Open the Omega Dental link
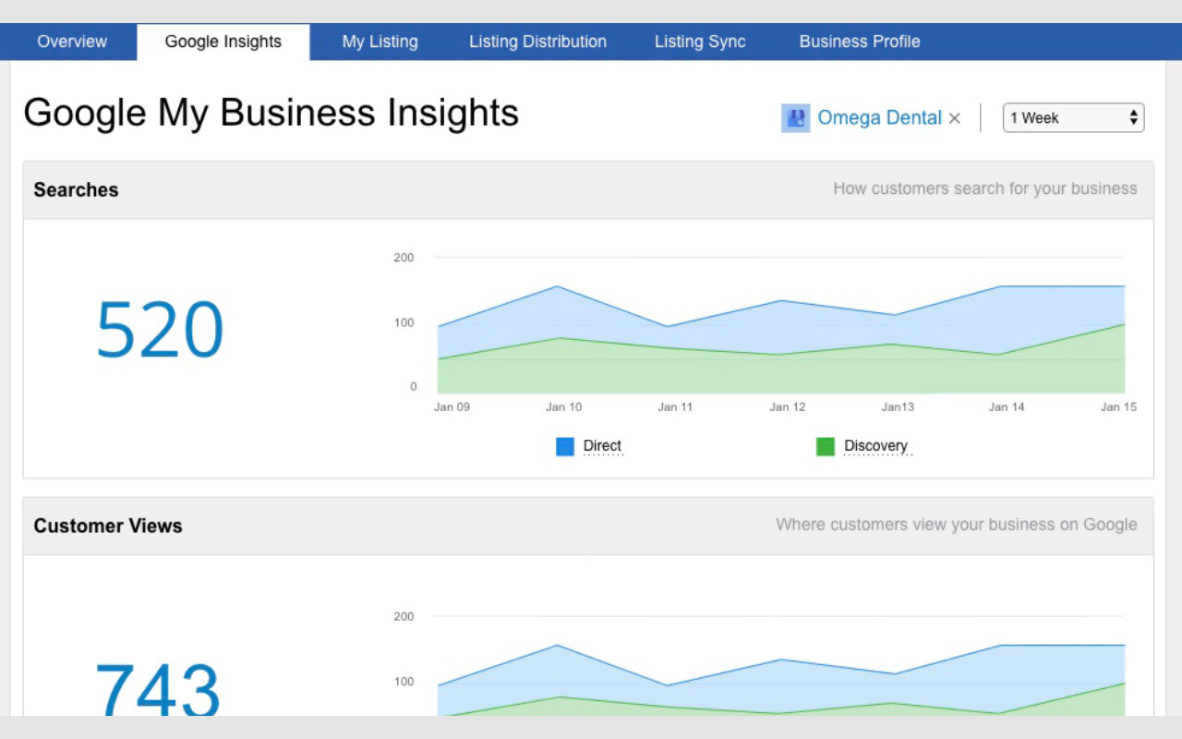 pyautogui.click(x=879, y=117)
